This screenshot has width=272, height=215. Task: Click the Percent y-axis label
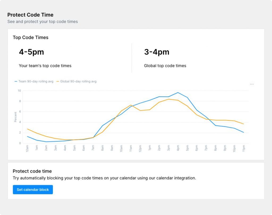point(15,117)
